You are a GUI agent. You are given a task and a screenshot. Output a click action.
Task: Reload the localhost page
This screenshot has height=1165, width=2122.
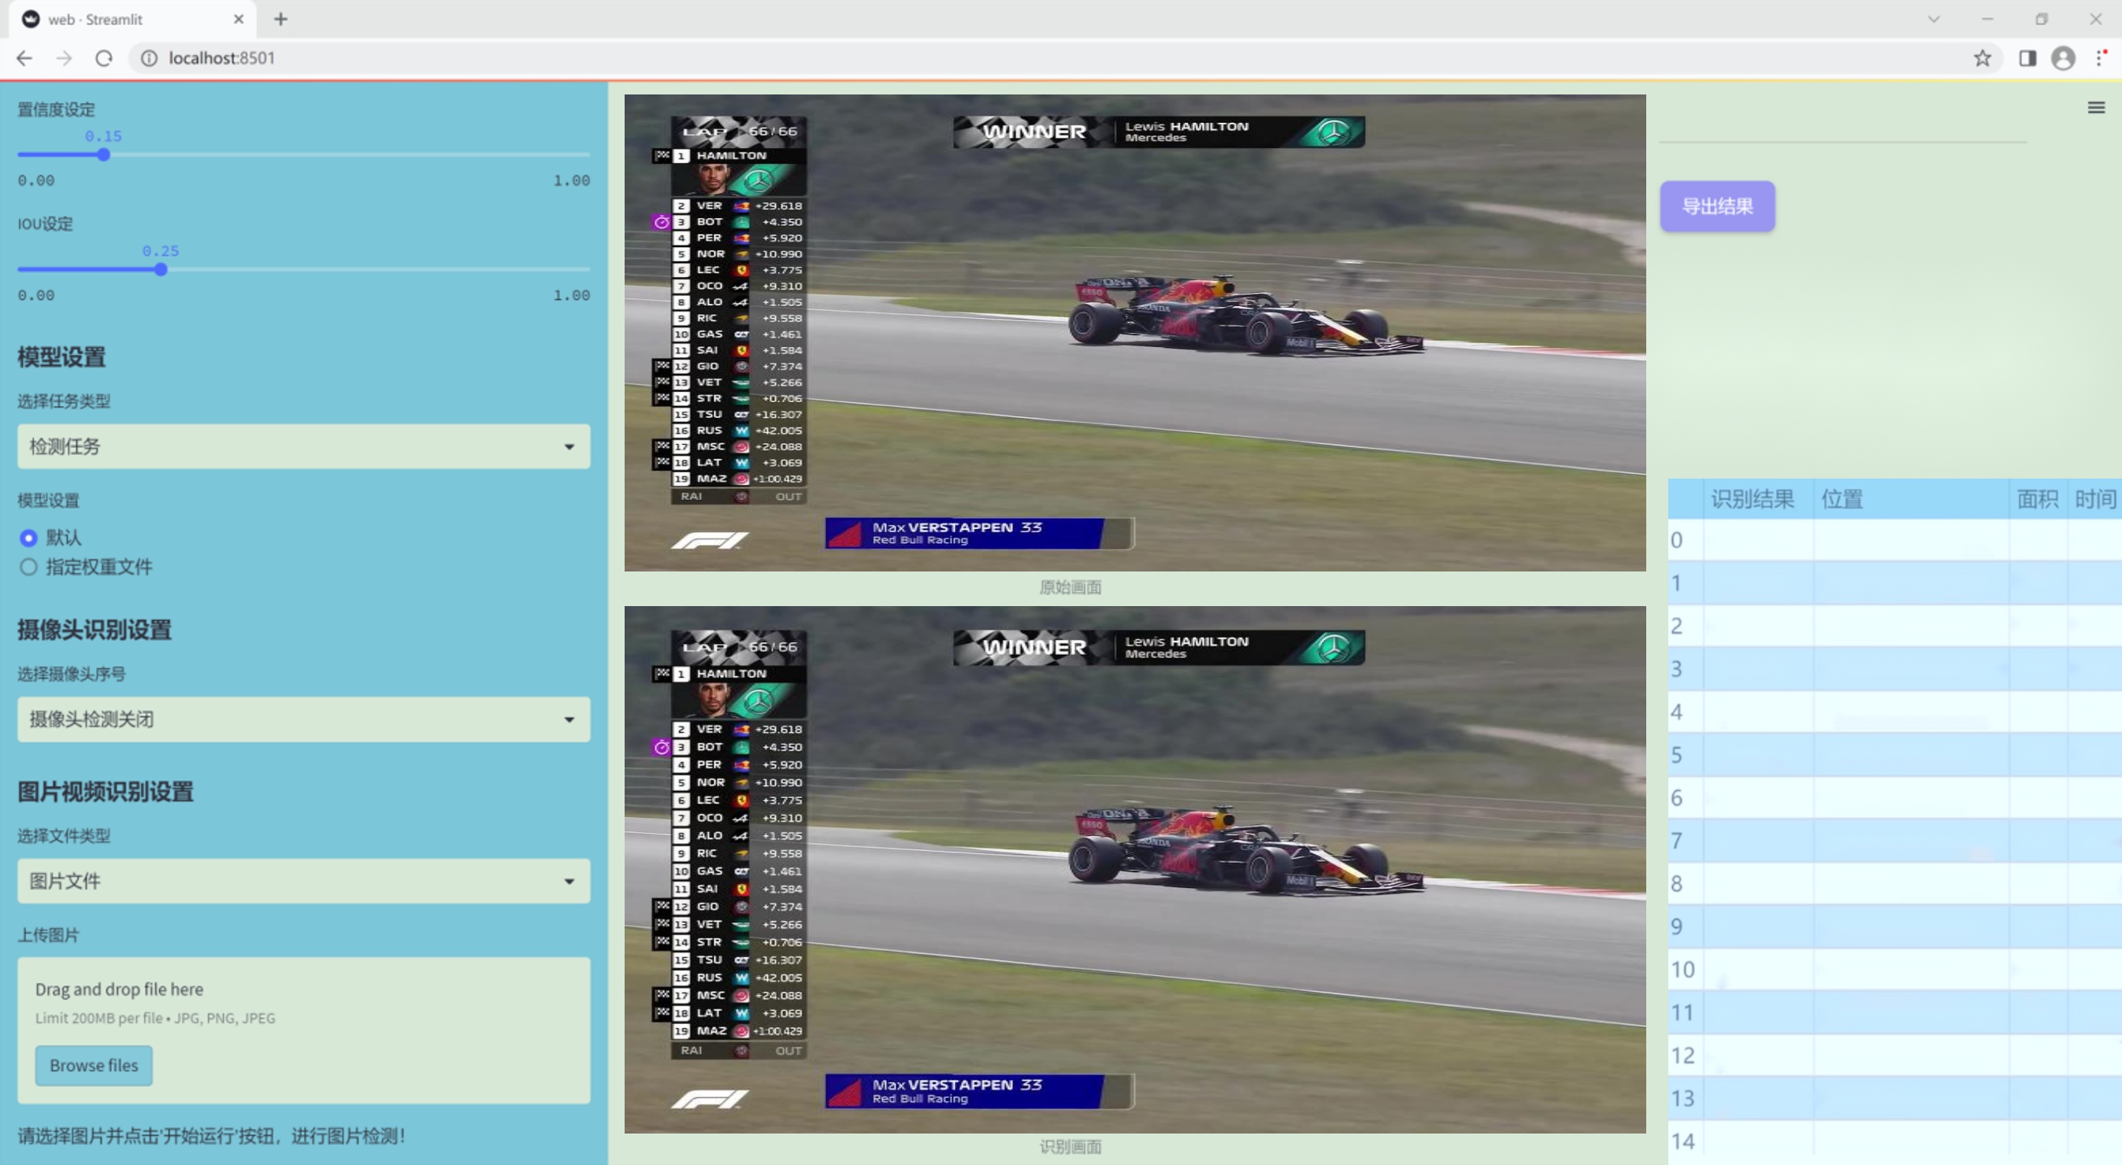104,58
